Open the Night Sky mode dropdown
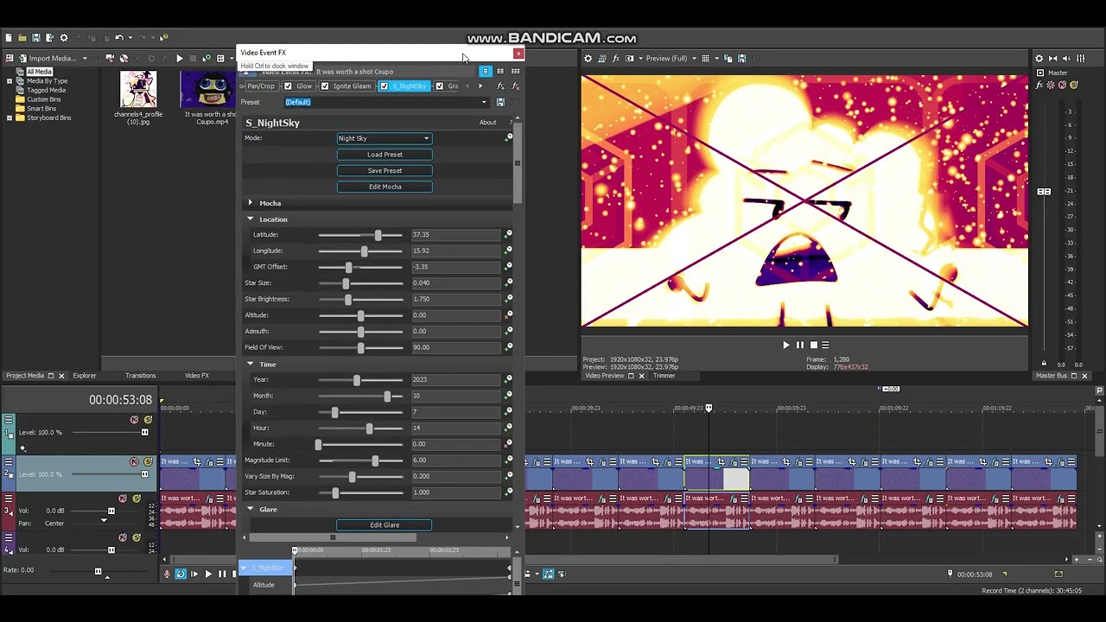The image size is (1106, 622). (384, 138)
